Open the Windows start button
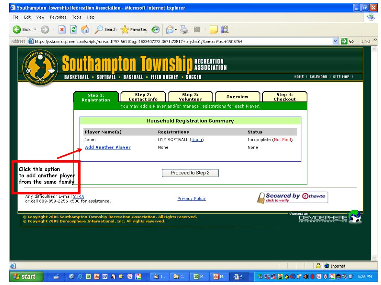The width and height of the screenshot is (381, 285). point(26,276)
